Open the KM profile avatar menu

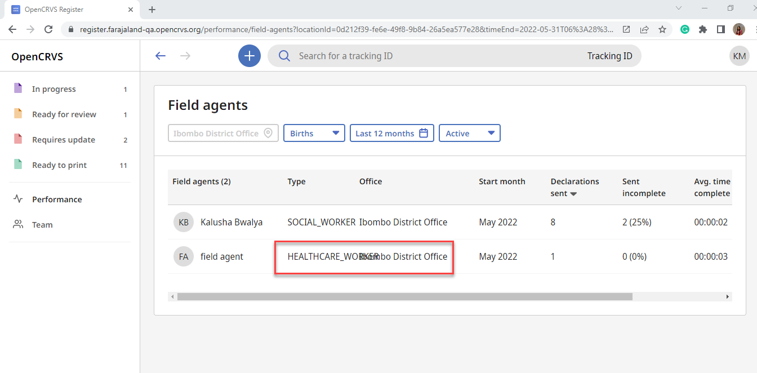click(739, 56)
